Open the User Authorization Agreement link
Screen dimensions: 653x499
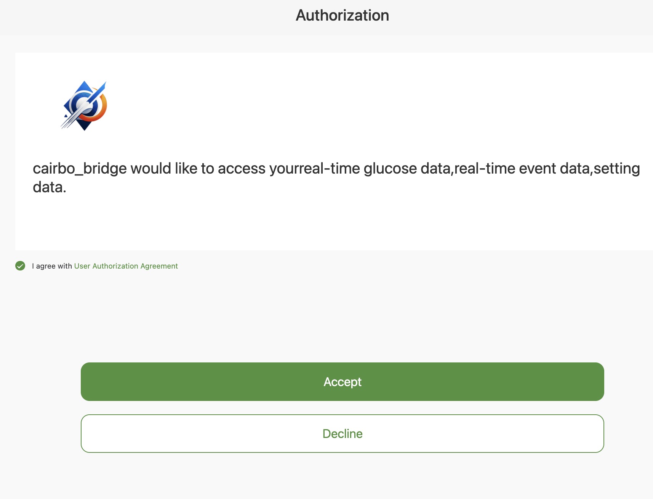(x=126, y=266)
